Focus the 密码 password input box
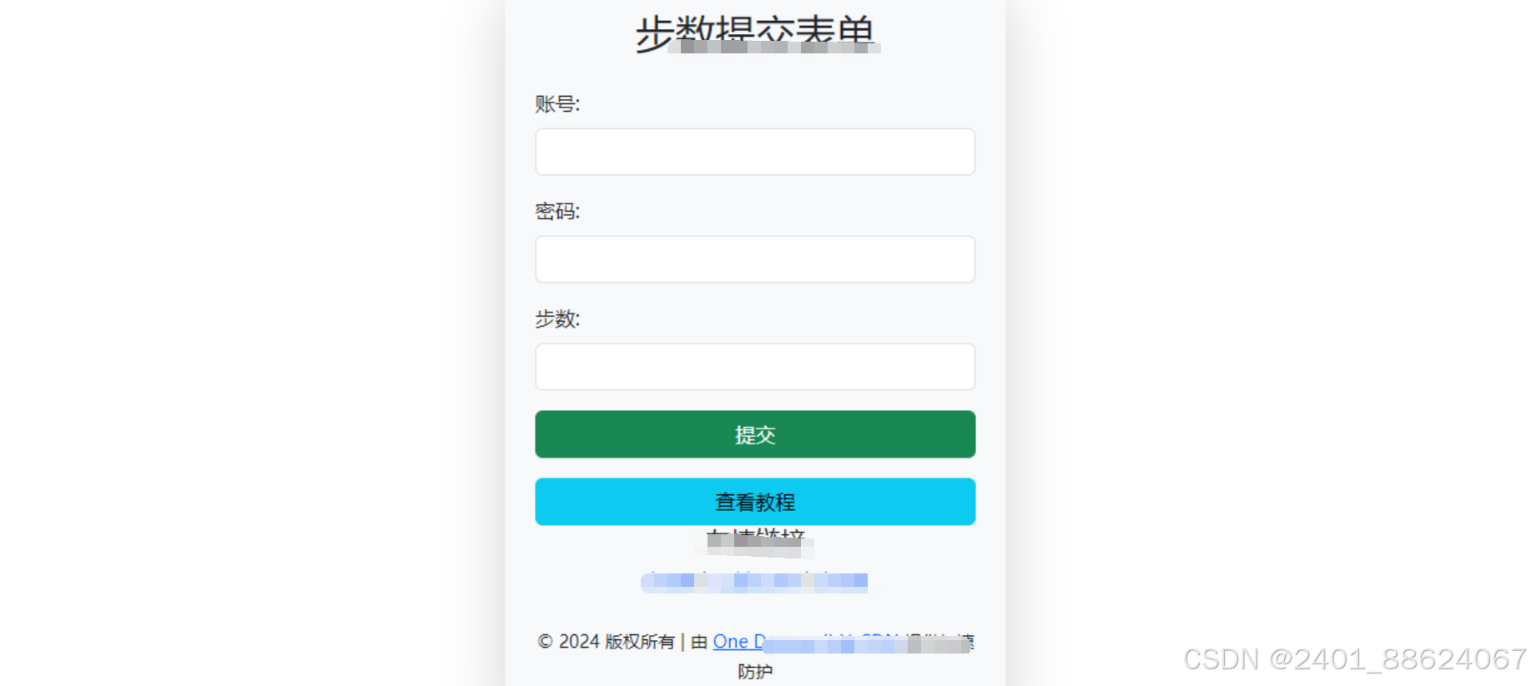 755,259
